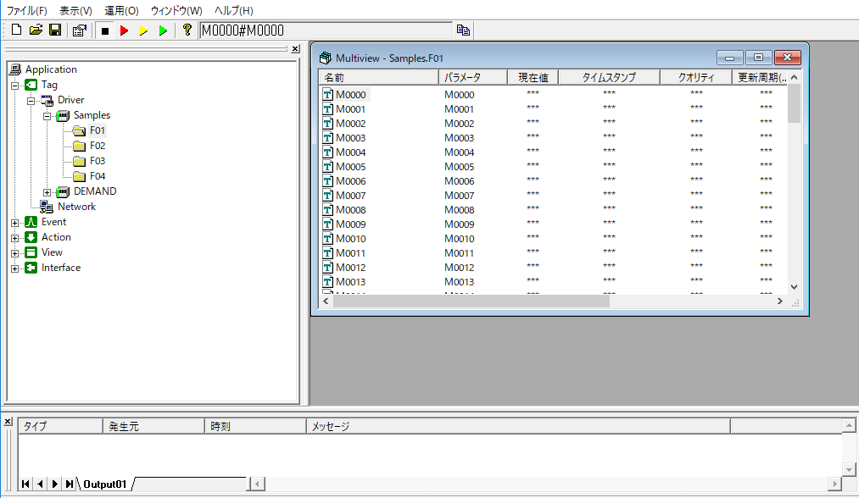
Task: Expand the Event tree node
Action: (15, 223)
